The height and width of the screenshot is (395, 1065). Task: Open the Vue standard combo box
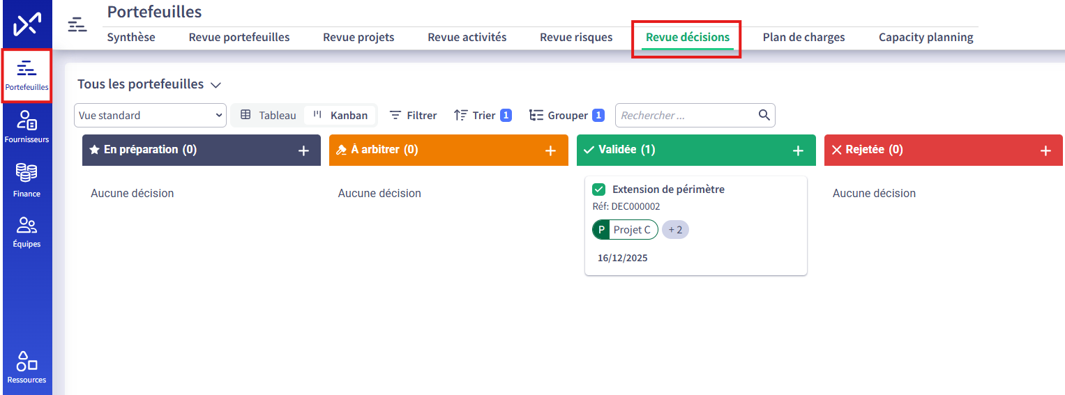coord(150,116)
